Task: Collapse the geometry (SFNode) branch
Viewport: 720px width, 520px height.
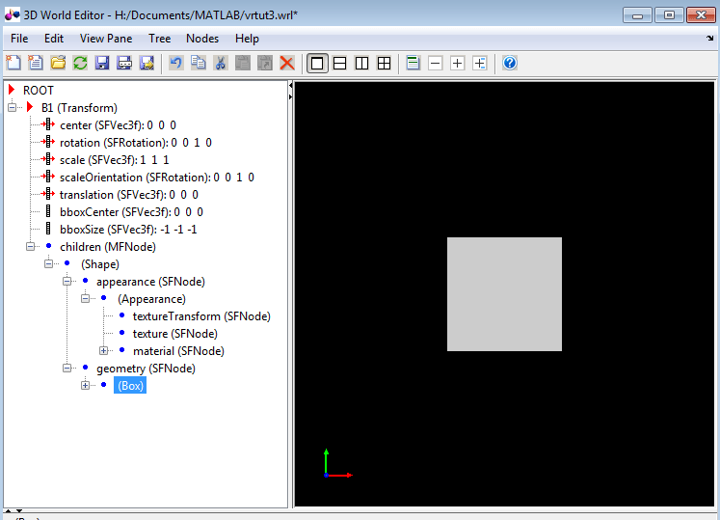Action: tap(67, 369)
